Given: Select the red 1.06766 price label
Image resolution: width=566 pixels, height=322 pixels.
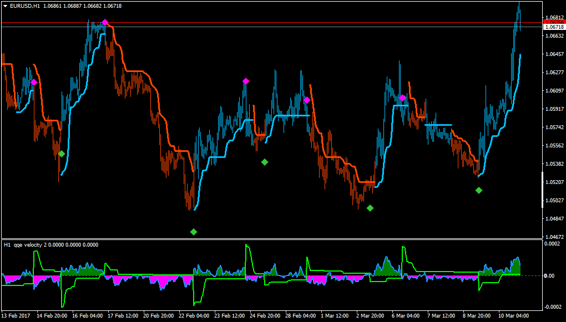Looking at the screenshot, I should tap(554, 22).
